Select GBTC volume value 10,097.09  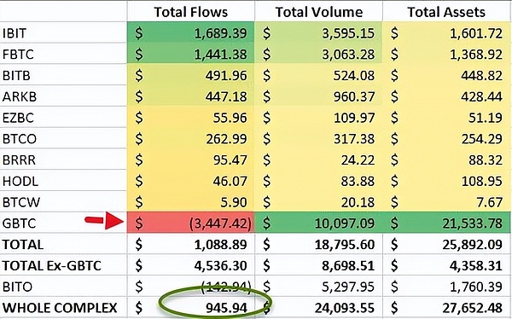tap(345, 223)
